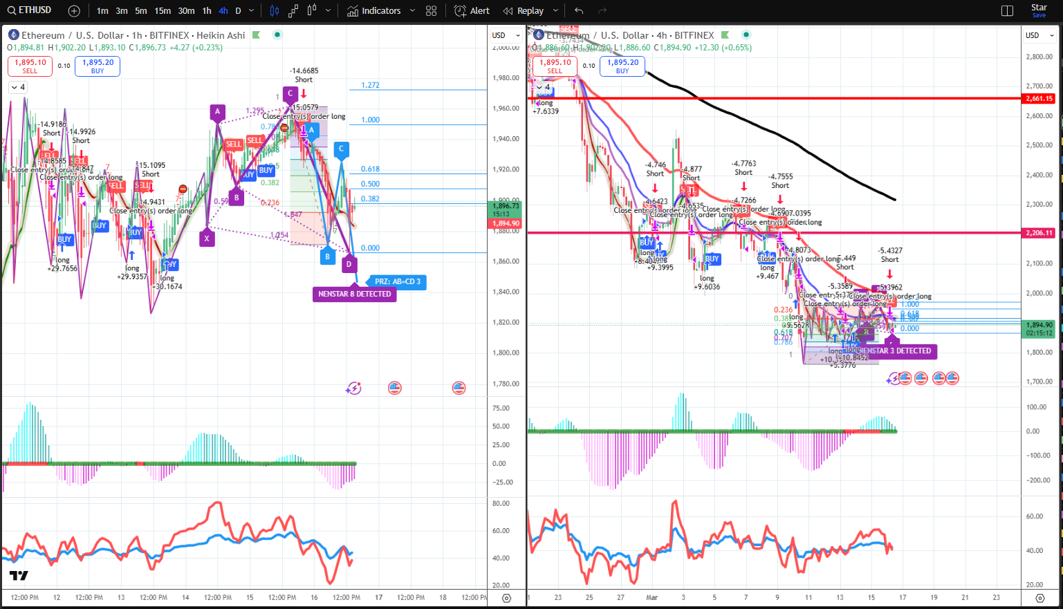
Task: Open indicator templates grid icon
Action: coord(432,11)
